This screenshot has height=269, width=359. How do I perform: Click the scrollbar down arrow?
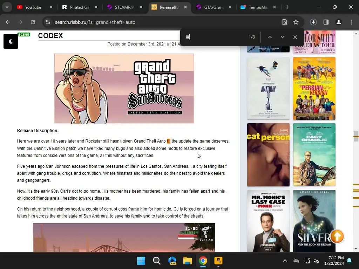click(x=356, y=249)
